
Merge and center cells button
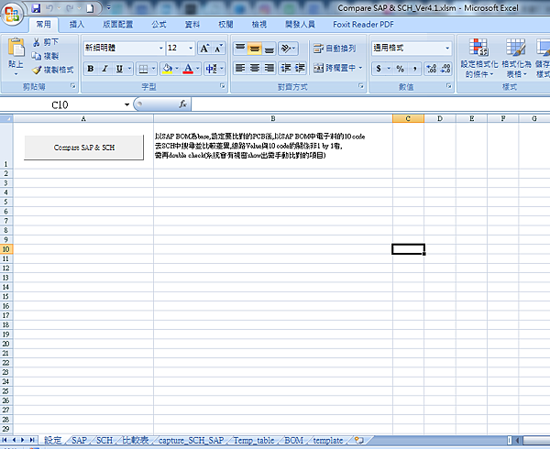335,68
